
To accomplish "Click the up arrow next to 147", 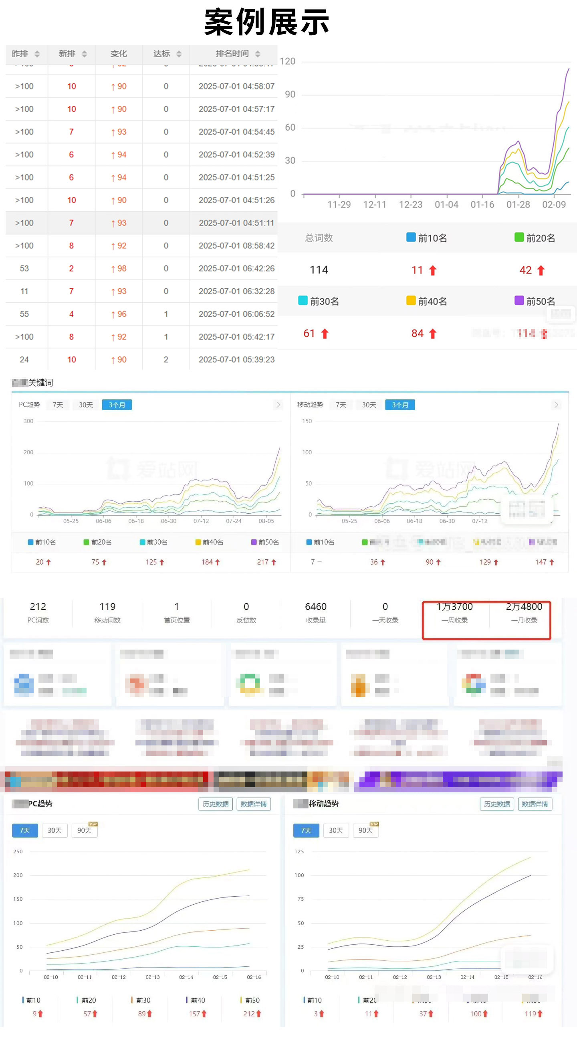I will click(x=551, y=562).
